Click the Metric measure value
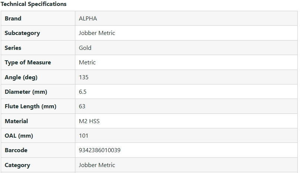Viewport: 304px width, 173px height. 87,63
